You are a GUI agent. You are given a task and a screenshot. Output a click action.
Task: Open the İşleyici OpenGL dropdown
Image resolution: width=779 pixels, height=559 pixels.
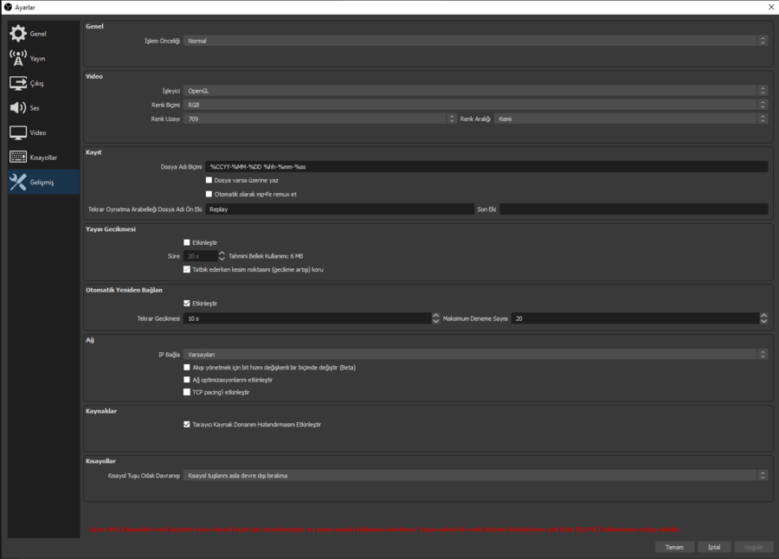[475, 91]
